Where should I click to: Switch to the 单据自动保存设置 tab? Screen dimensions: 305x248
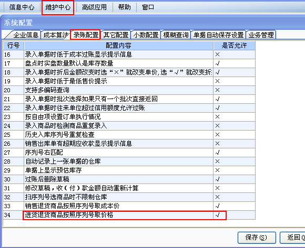click(x=218, y=35)
